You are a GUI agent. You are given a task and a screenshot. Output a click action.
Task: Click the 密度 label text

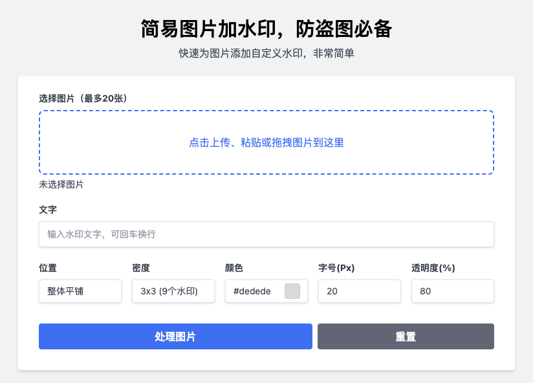pos(141,268)
